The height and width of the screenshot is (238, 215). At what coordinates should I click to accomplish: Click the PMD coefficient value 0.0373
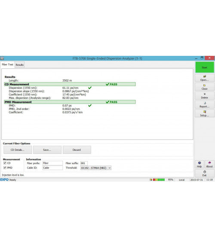tap(73, 112)
